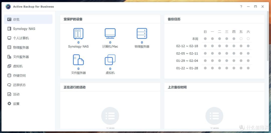
Task: Click the 虚拟机 overlapping squares icon
Action: (x=110, y=60)
